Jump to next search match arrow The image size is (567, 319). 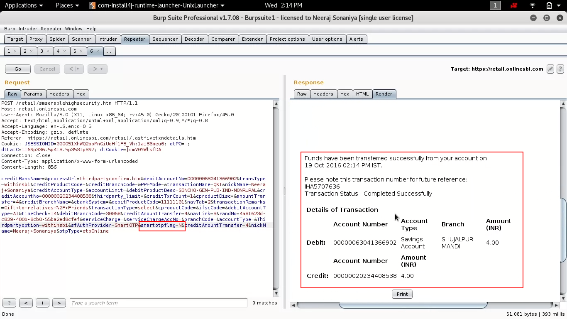pos(59,303)
